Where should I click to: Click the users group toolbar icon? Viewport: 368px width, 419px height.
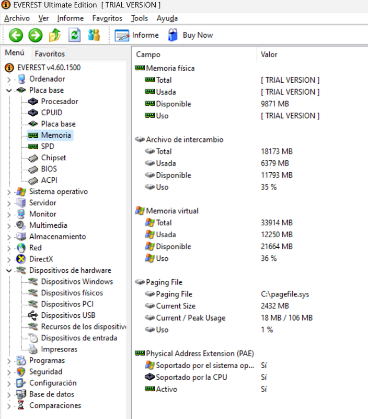[94, 35]
